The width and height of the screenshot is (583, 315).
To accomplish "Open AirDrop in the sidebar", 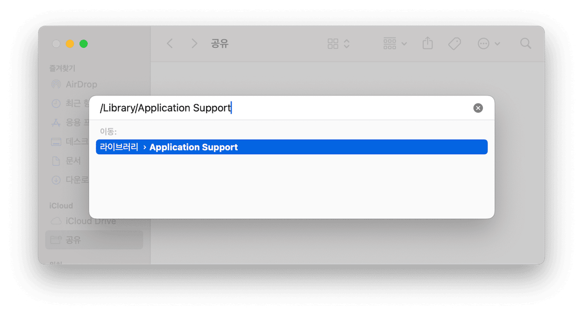I will coord(74,84).
